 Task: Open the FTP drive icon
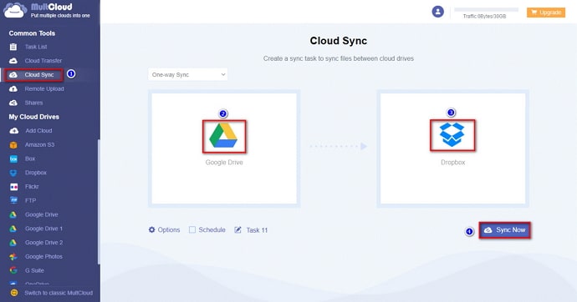pos(13,201)
